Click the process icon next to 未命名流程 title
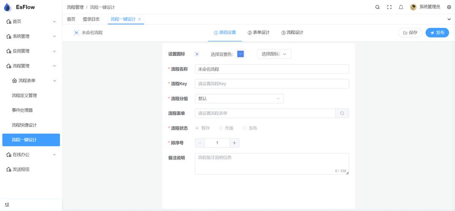 tap(76, 33)
